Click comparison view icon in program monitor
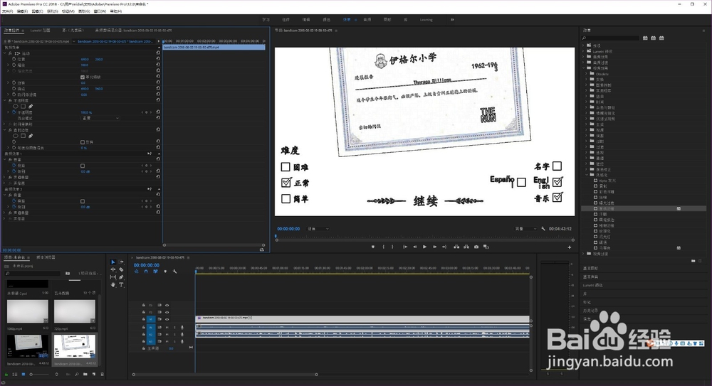 (x=486, y=247)
